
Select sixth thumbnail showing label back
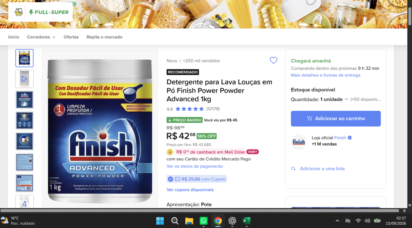coord(25,162)
